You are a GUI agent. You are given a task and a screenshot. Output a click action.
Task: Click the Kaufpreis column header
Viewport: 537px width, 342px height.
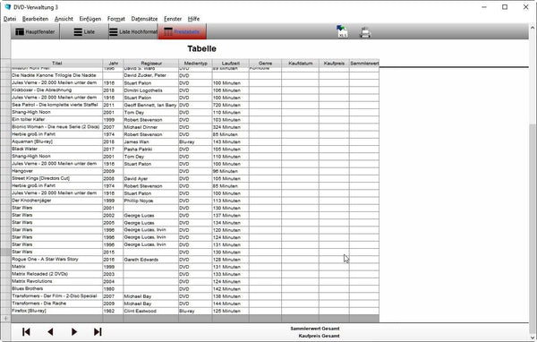point(334,63)
